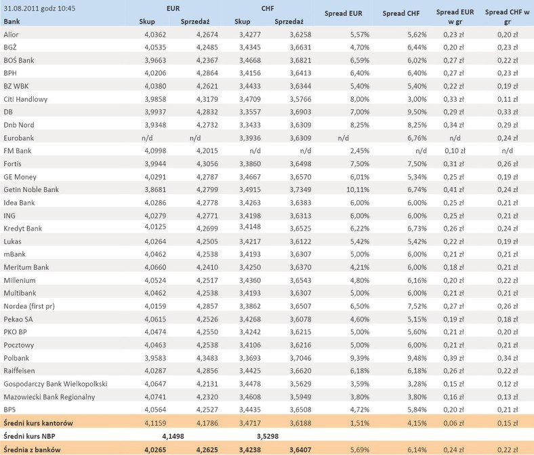Select the 'PKO BP' row label
534x455 pixels.
pyautogui.click(x=16, y=332)
